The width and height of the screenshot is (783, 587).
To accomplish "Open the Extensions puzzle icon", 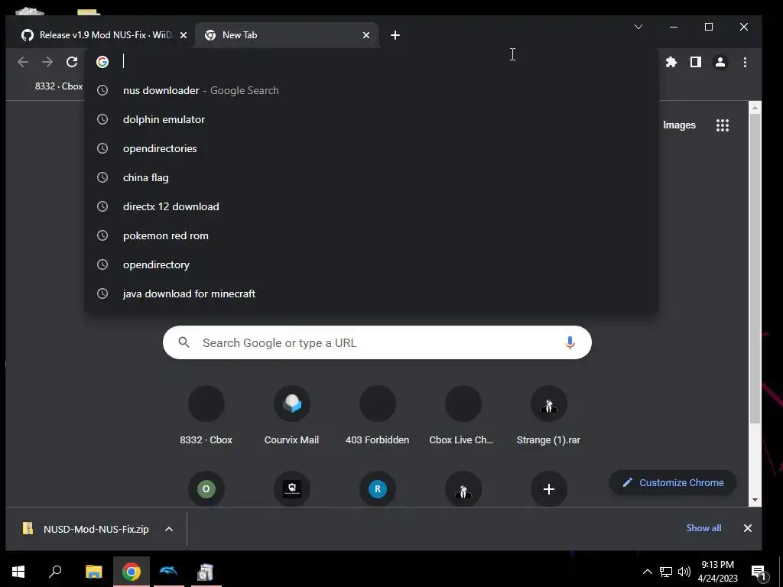I will pos(671,62).
